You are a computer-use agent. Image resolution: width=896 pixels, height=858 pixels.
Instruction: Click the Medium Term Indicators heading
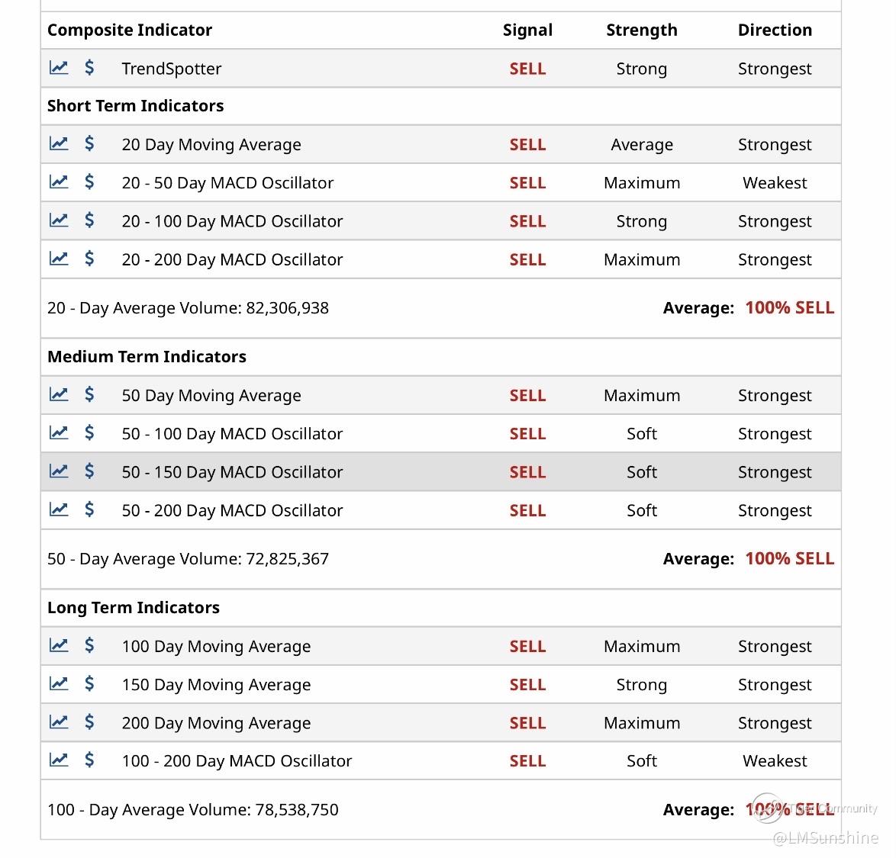point(147,356)
